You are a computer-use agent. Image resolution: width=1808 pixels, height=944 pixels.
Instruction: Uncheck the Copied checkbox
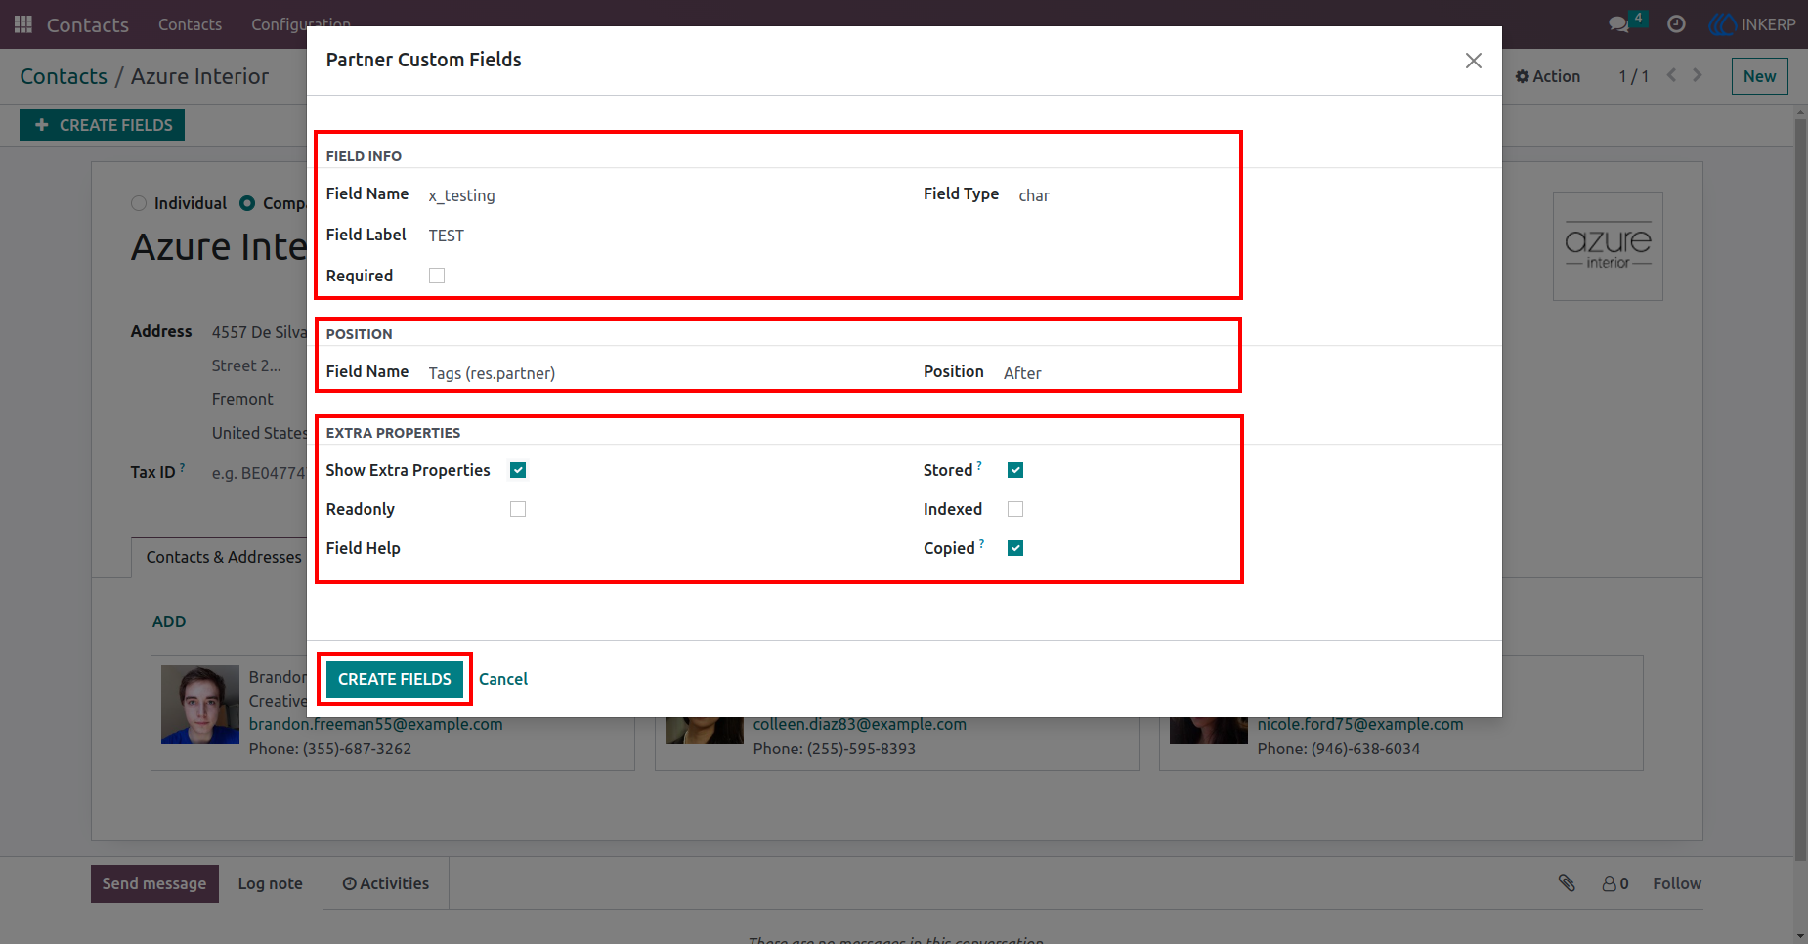click(x=1015, y=548)
